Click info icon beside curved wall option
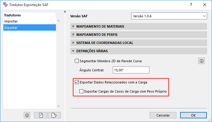This screenshot has width=212, height=122. click(x=201, y=61)
